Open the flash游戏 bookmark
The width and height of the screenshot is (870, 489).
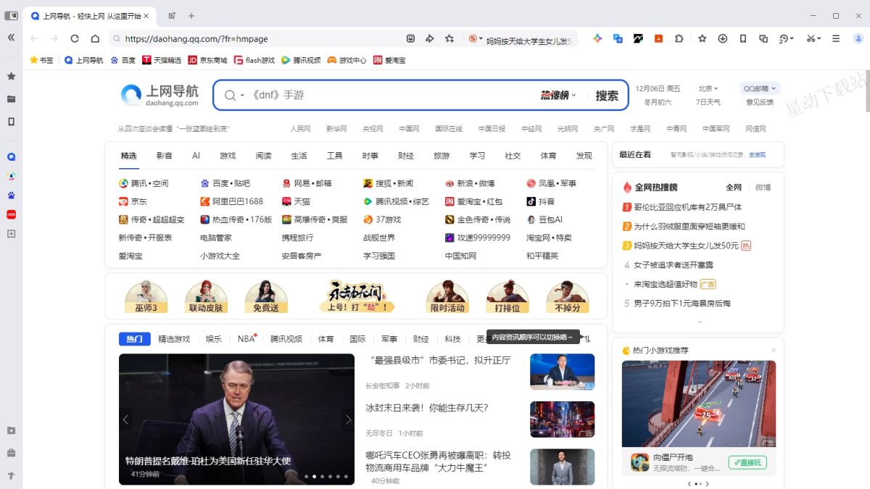(x=254, y=60)
